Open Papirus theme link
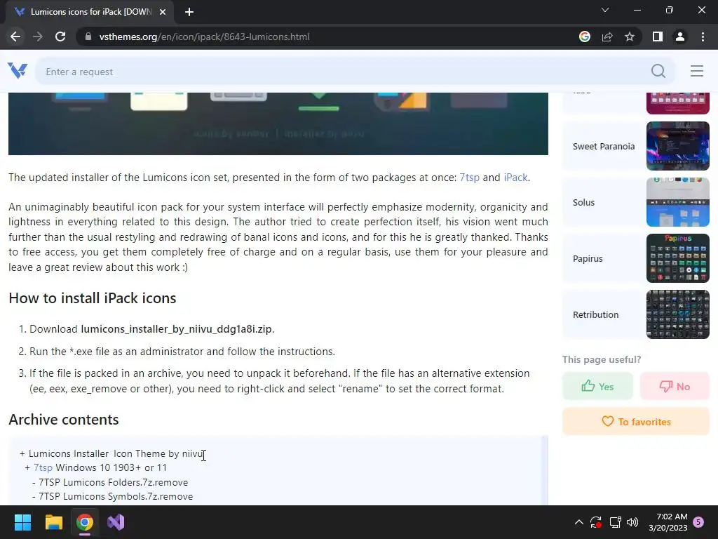Viewport: 718px width, 539px height. (588, 258)
